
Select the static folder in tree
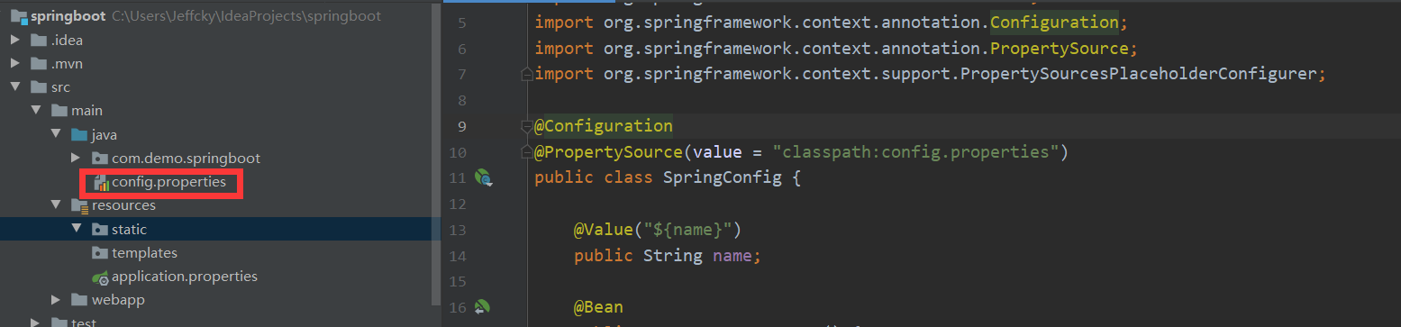pos(216,229)
